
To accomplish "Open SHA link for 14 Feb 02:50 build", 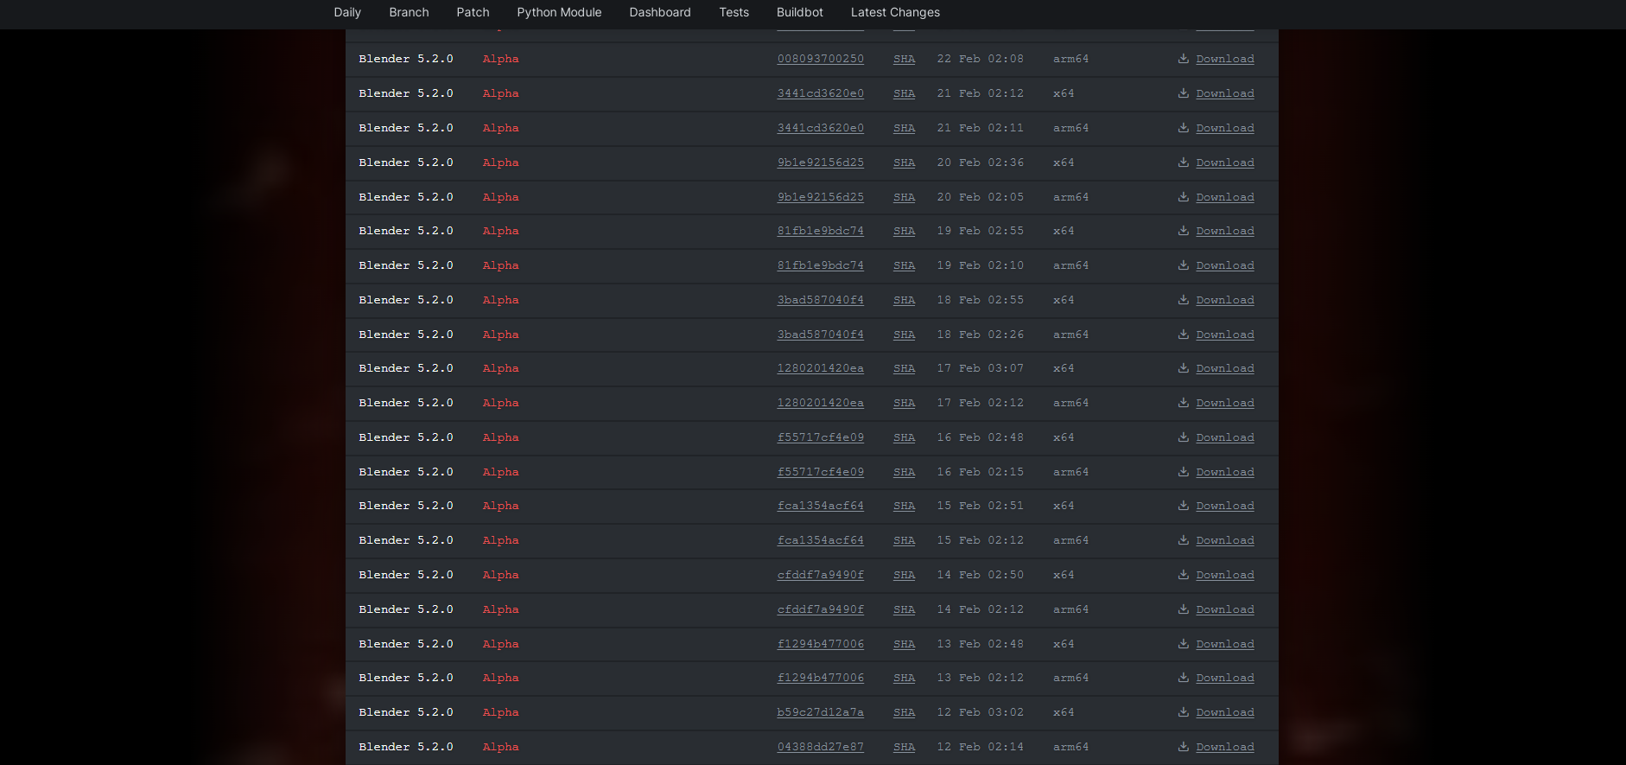I will [x=904, y=575].
